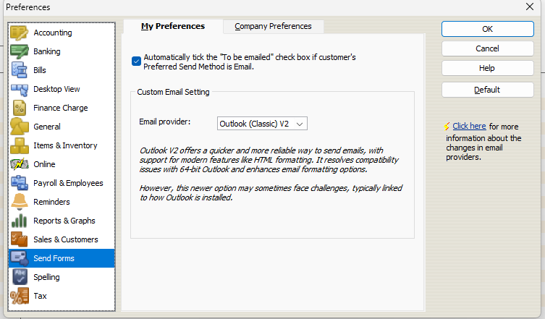This screenshot has width=545, height=319.
Task: Click the Items & Inventory icon
Action: 20,145
